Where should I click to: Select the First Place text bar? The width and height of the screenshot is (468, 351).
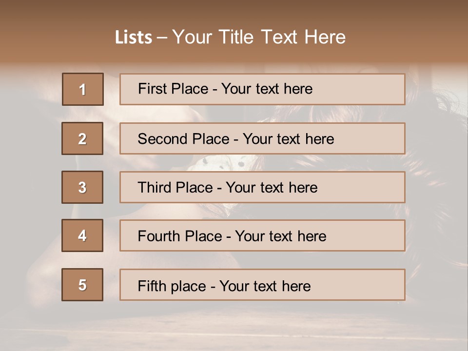(262, 89)
